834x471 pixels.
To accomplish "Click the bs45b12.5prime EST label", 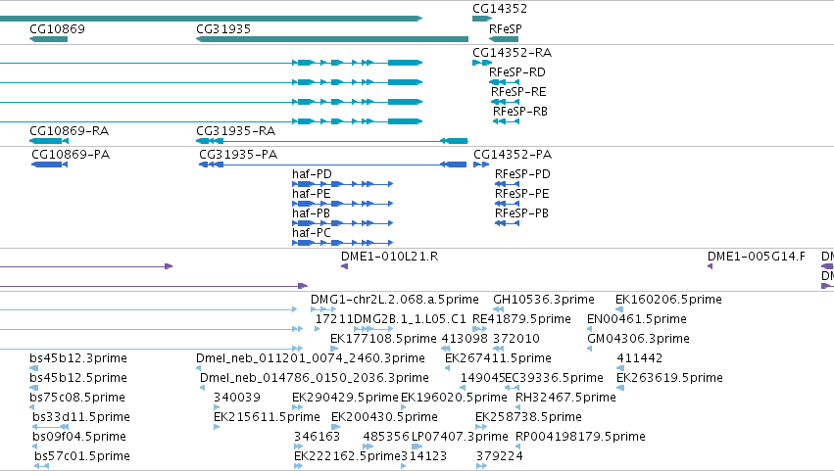I will [78, 378].
